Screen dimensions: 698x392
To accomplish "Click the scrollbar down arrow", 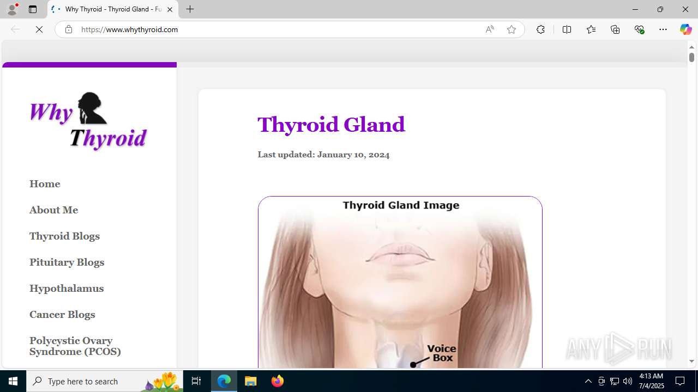I will coord(691,362).
